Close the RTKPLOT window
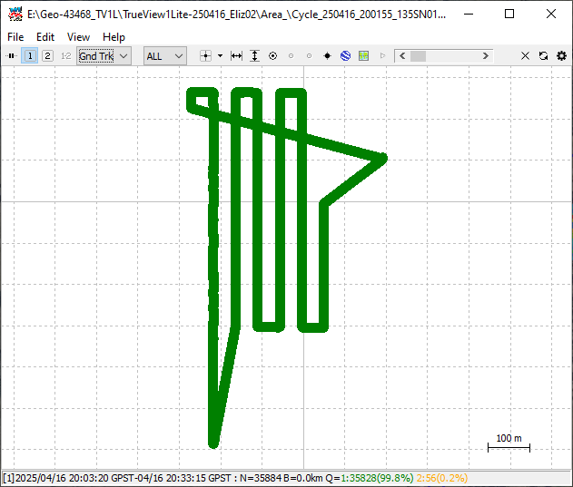The width and height of the screenshot is (573, 487). 551,15
